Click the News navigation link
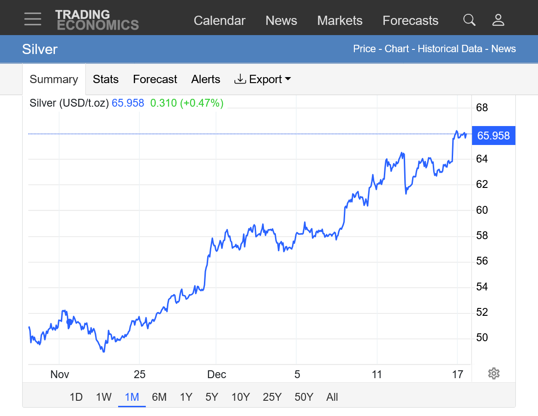 coord(281,21)
